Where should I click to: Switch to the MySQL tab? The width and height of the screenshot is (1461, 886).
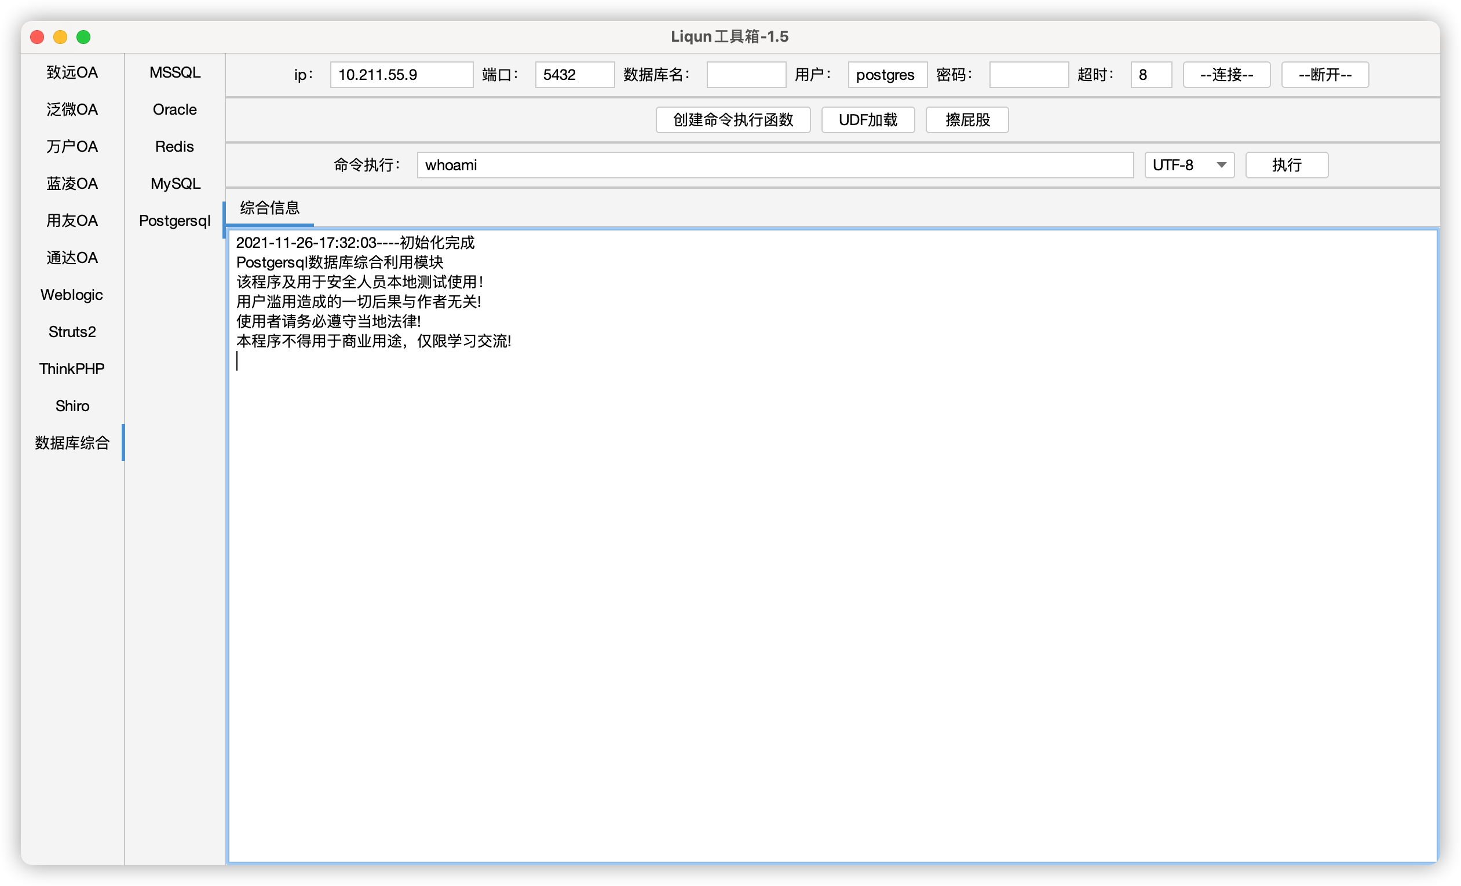[x=174, y=184]
